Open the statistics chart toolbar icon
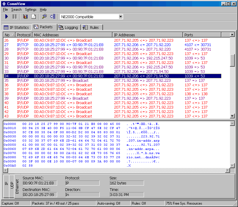Screen dimensions: 238x207 click(x=25, y=17)
